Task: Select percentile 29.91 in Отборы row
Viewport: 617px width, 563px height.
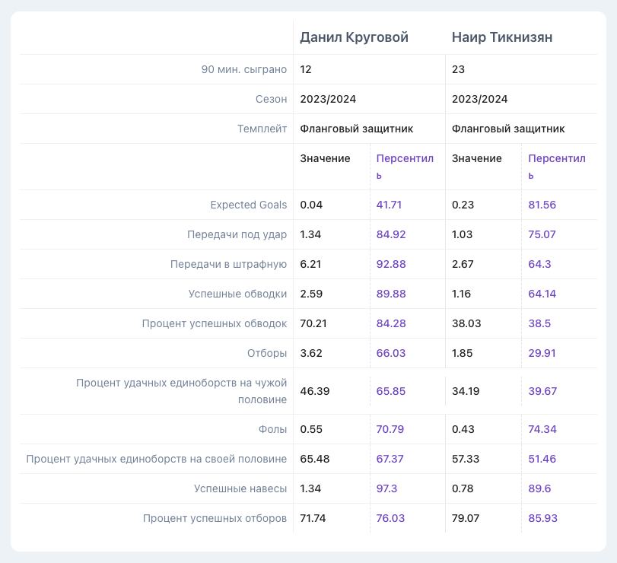Action: click(x=542, y=353)
